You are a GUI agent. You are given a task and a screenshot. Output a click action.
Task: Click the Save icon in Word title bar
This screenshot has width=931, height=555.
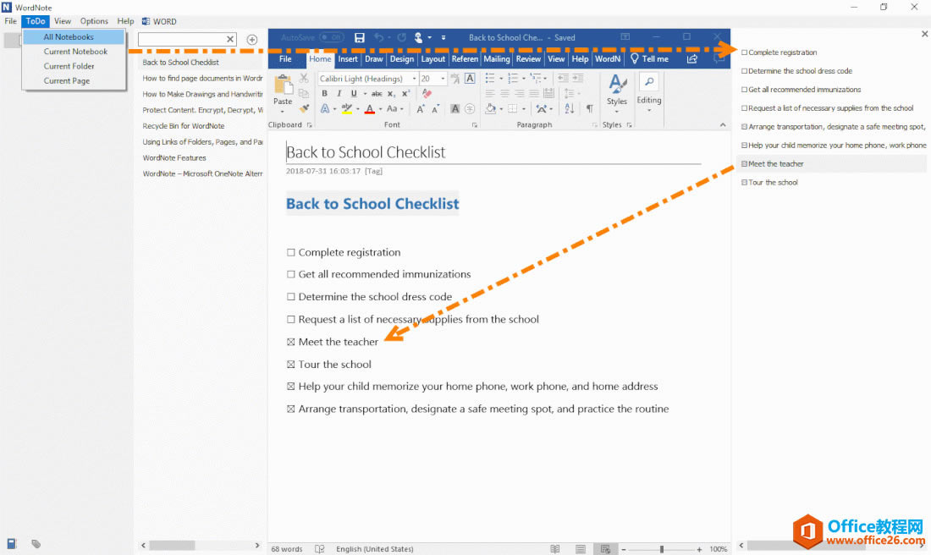[360, 37]
